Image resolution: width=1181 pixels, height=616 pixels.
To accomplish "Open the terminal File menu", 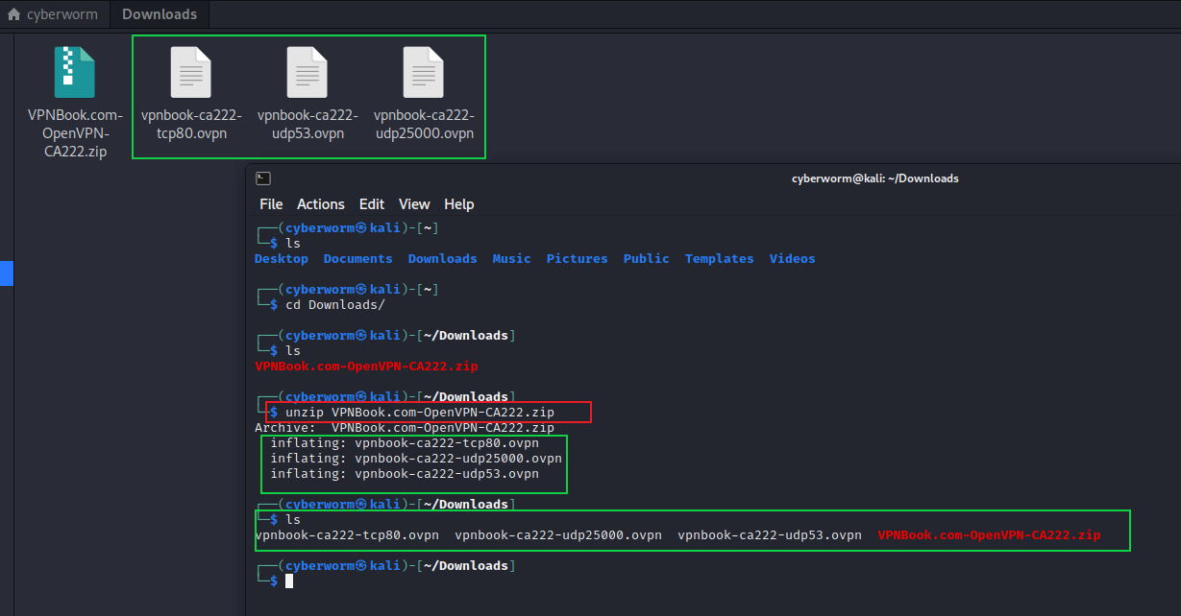I will tap(271, 204).
